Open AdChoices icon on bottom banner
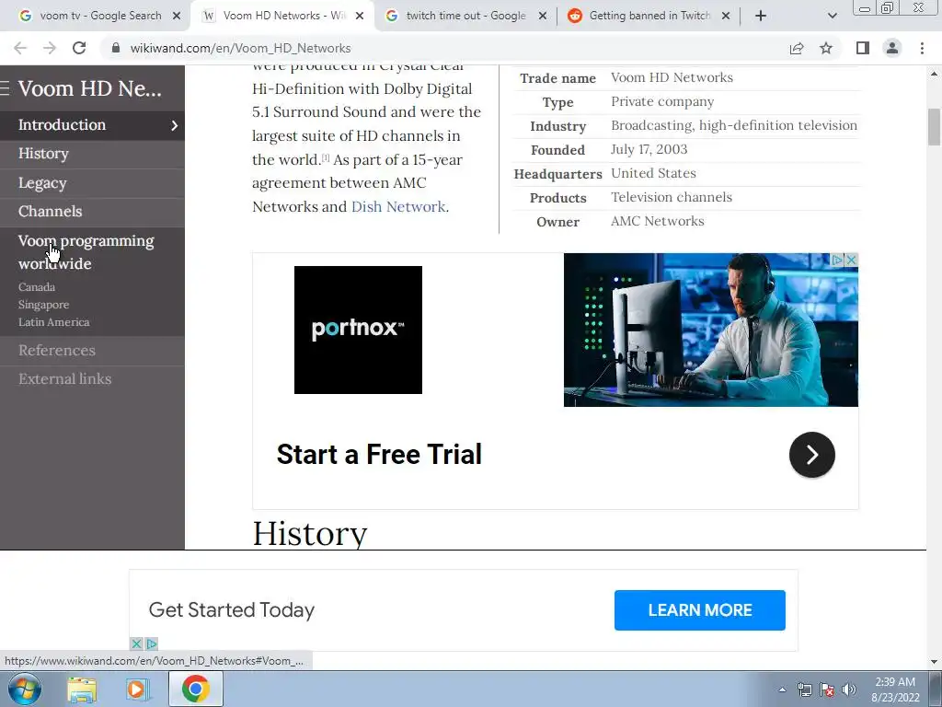The width and height of the screenshot is (942, 707). click(152, 643)
